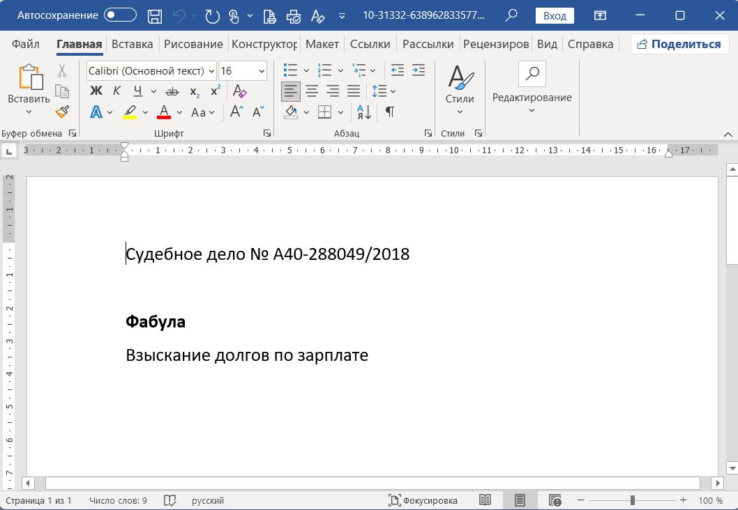Click the Вход button
Screen dimensions: 738x510
pyautogui.click(x=554, y=14)
